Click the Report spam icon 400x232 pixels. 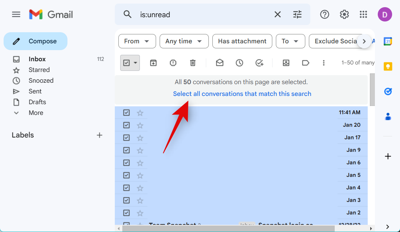[x=173, y=63]
